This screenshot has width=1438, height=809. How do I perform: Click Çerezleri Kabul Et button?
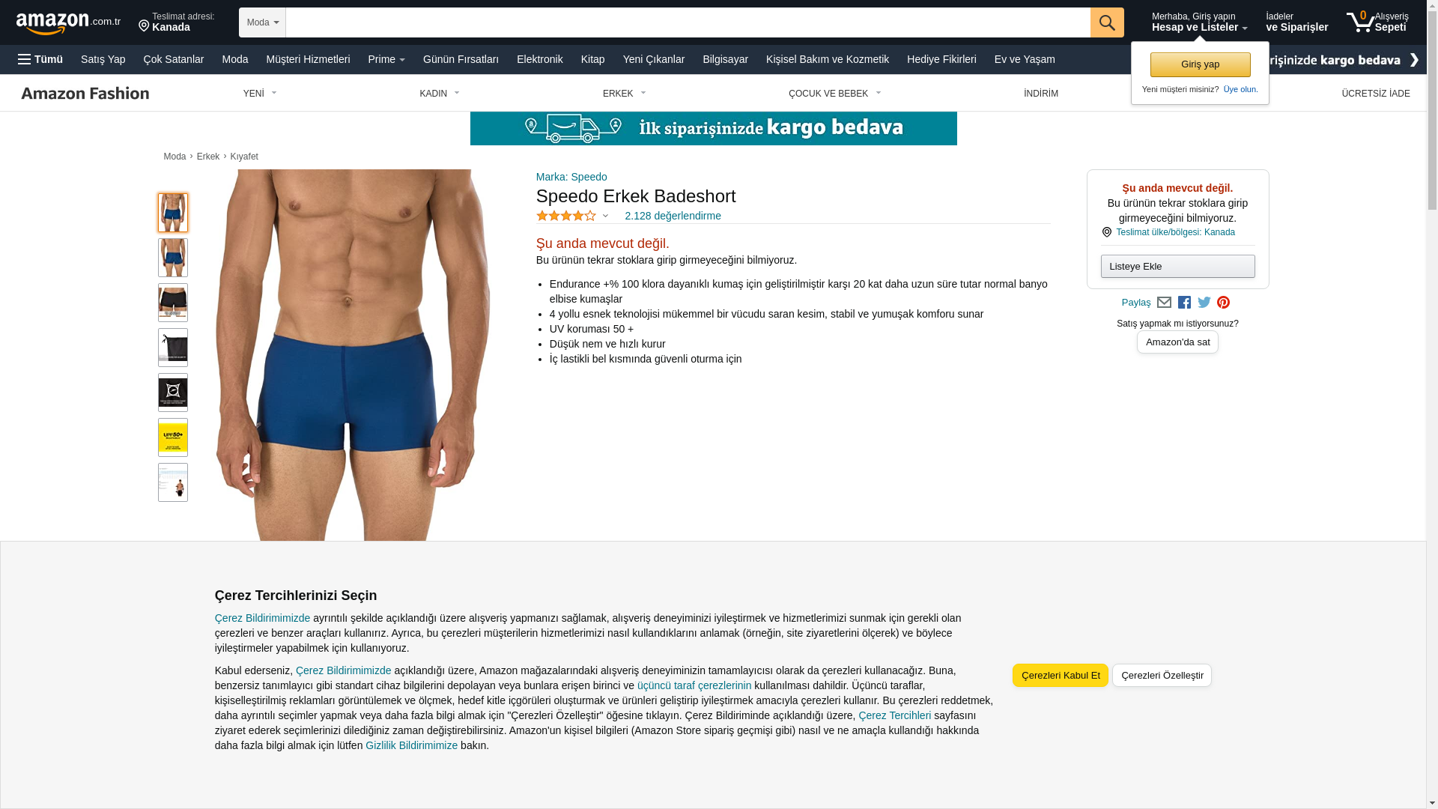pyautogui.click(x=1061, y=676)
